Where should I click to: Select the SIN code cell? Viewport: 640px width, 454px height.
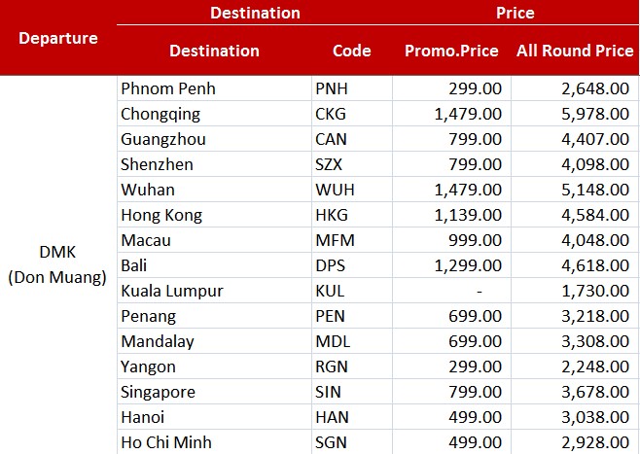click(352, 392)
